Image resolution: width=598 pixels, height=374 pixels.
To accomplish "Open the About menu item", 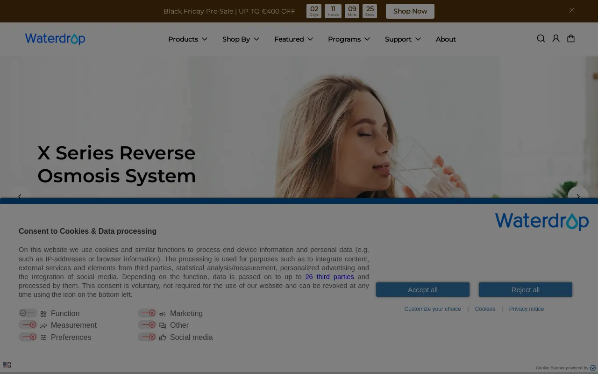I will click(x=446, y=39).
